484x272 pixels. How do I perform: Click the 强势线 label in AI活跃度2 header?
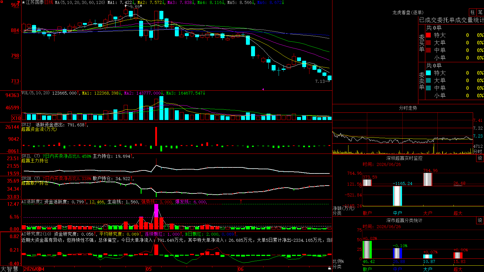pyautogui.click(x=148, y=202)
